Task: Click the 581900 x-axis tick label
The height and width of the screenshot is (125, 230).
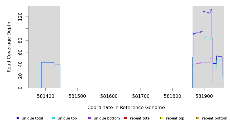Action: [x=204, y=96]
